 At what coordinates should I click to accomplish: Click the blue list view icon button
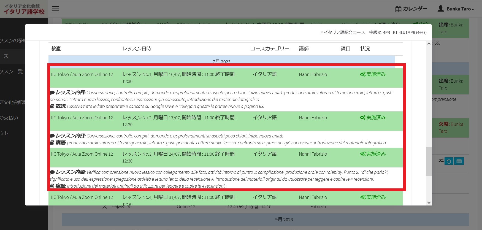pos(459,161)
